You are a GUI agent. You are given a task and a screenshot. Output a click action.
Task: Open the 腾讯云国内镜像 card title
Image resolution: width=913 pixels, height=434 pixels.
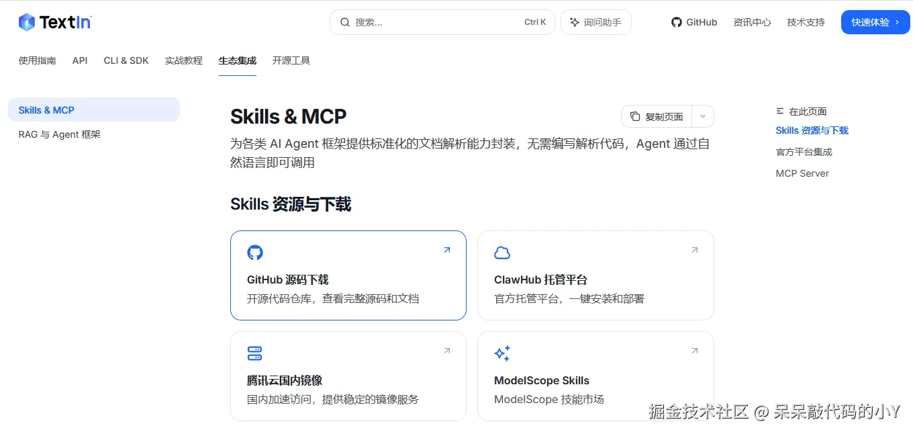(285, 380)
